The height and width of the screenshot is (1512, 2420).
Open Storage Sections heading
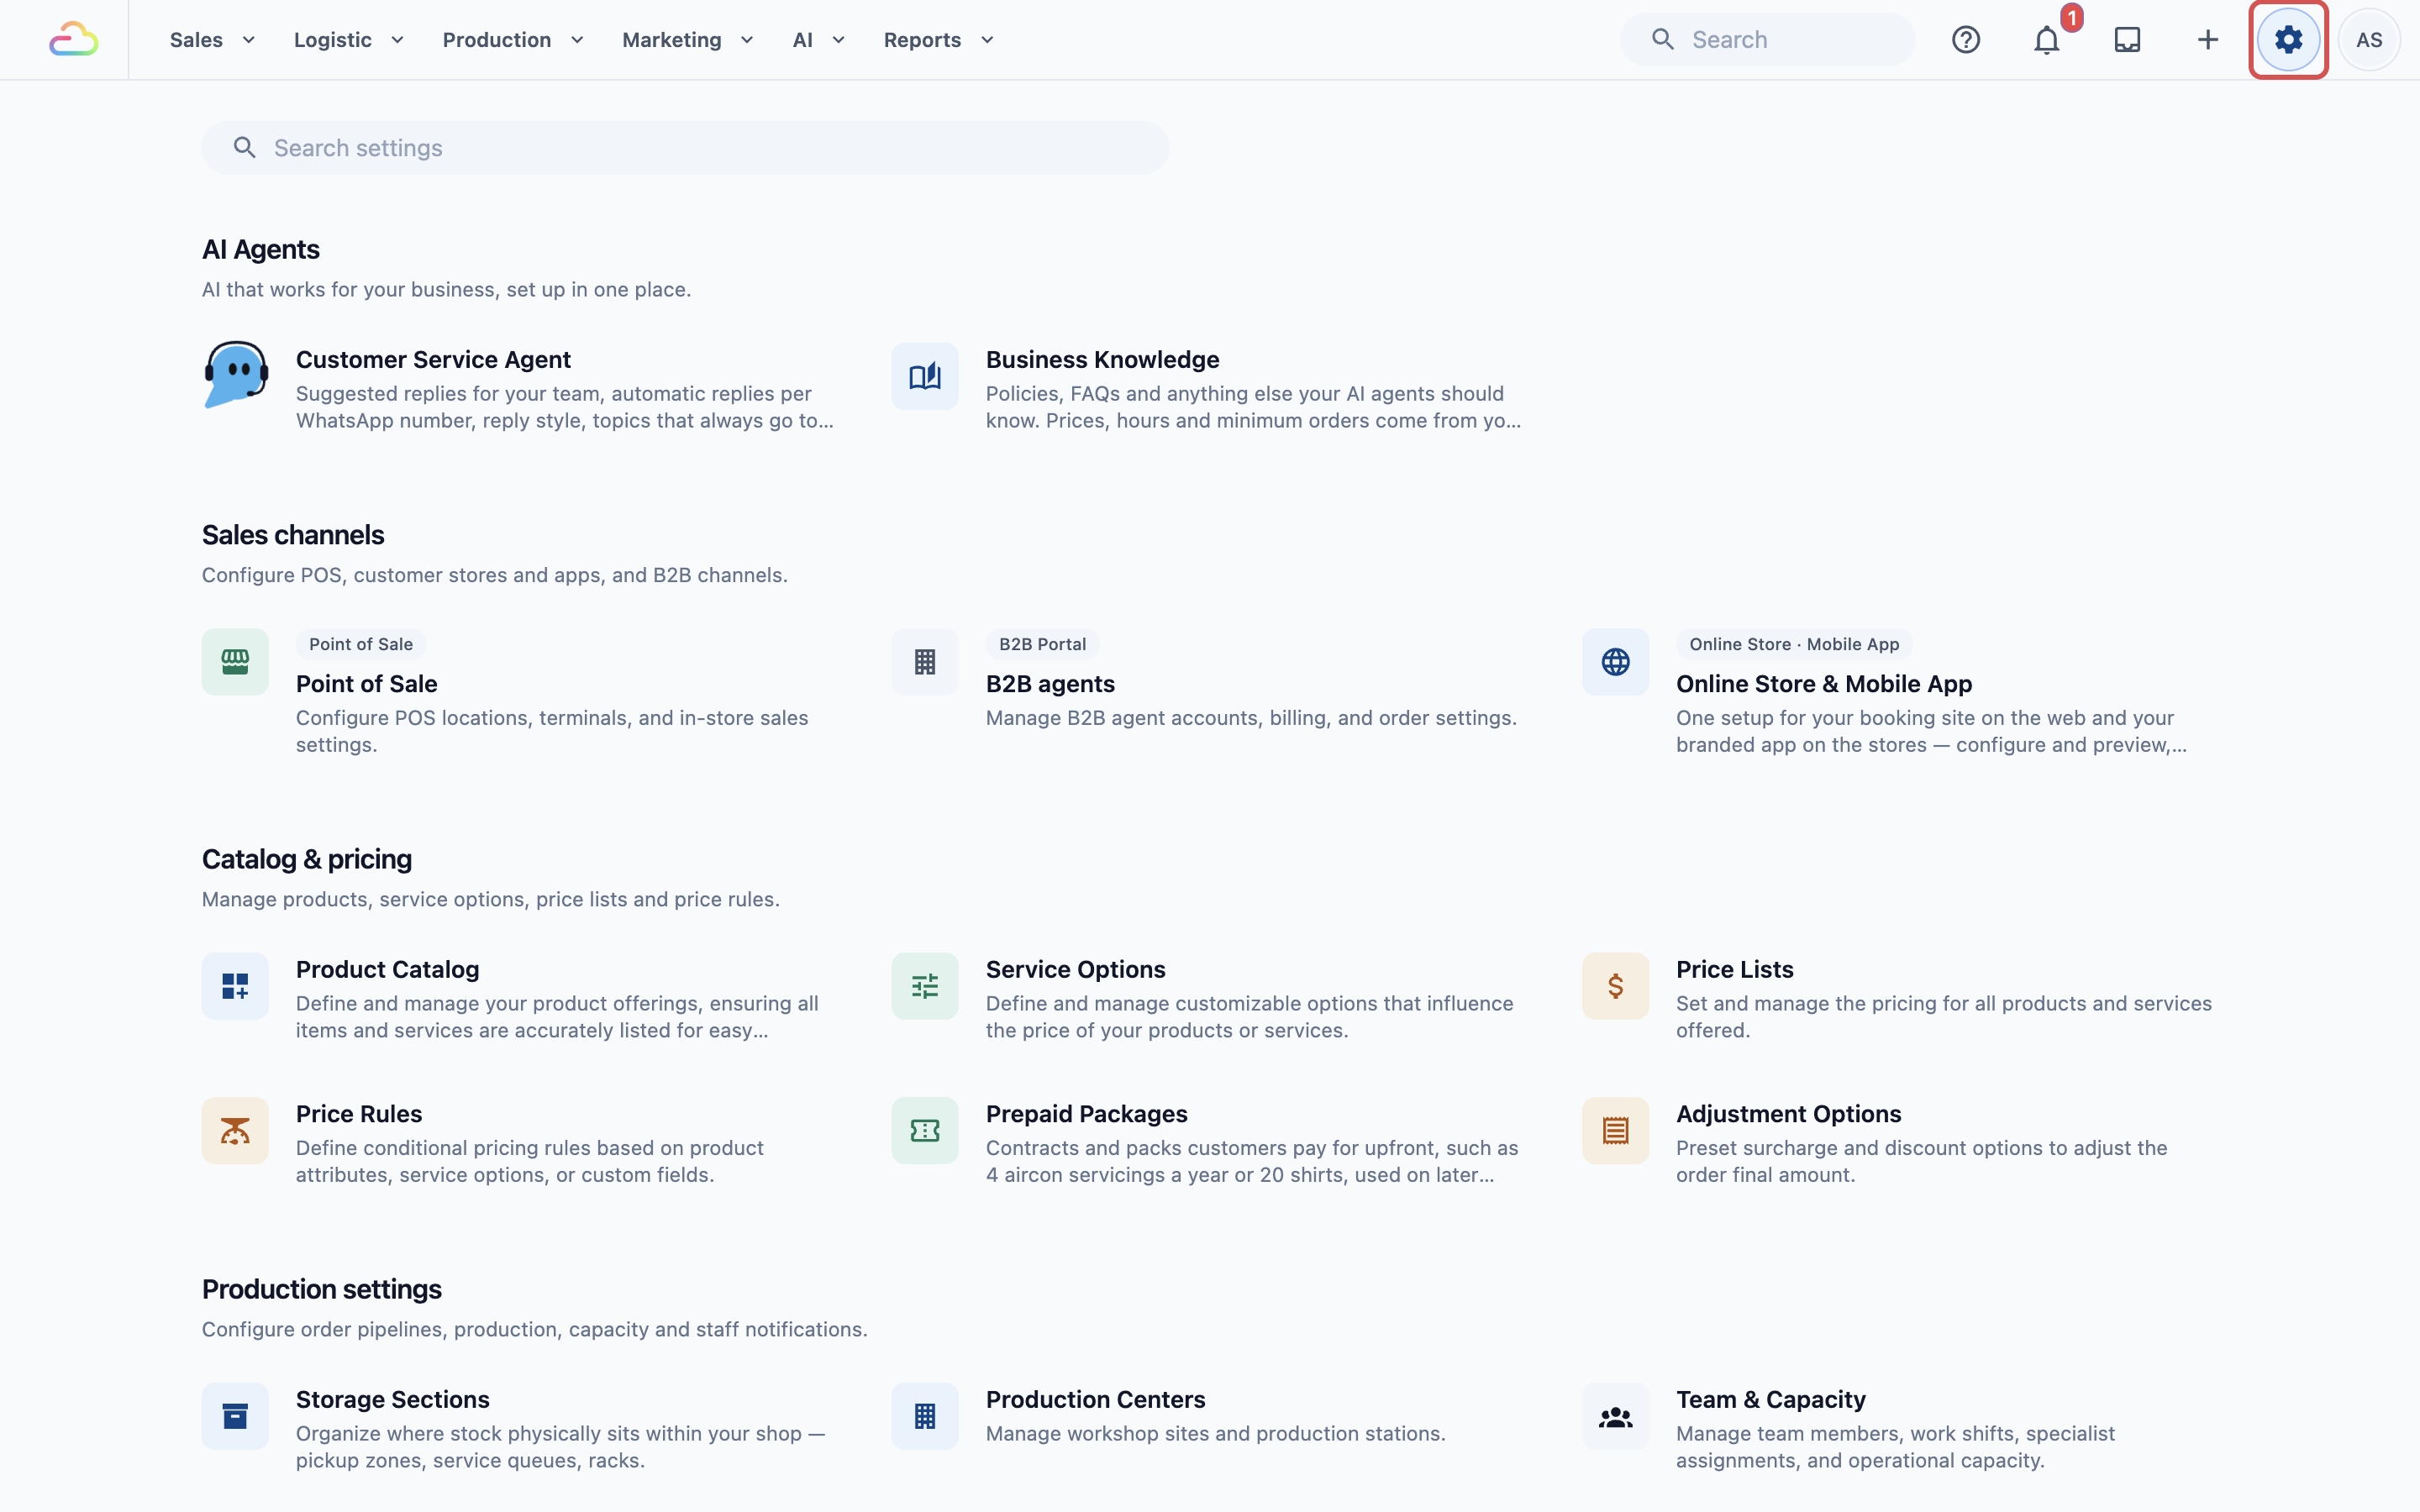pyautogui.click(x=392, y=1400)
